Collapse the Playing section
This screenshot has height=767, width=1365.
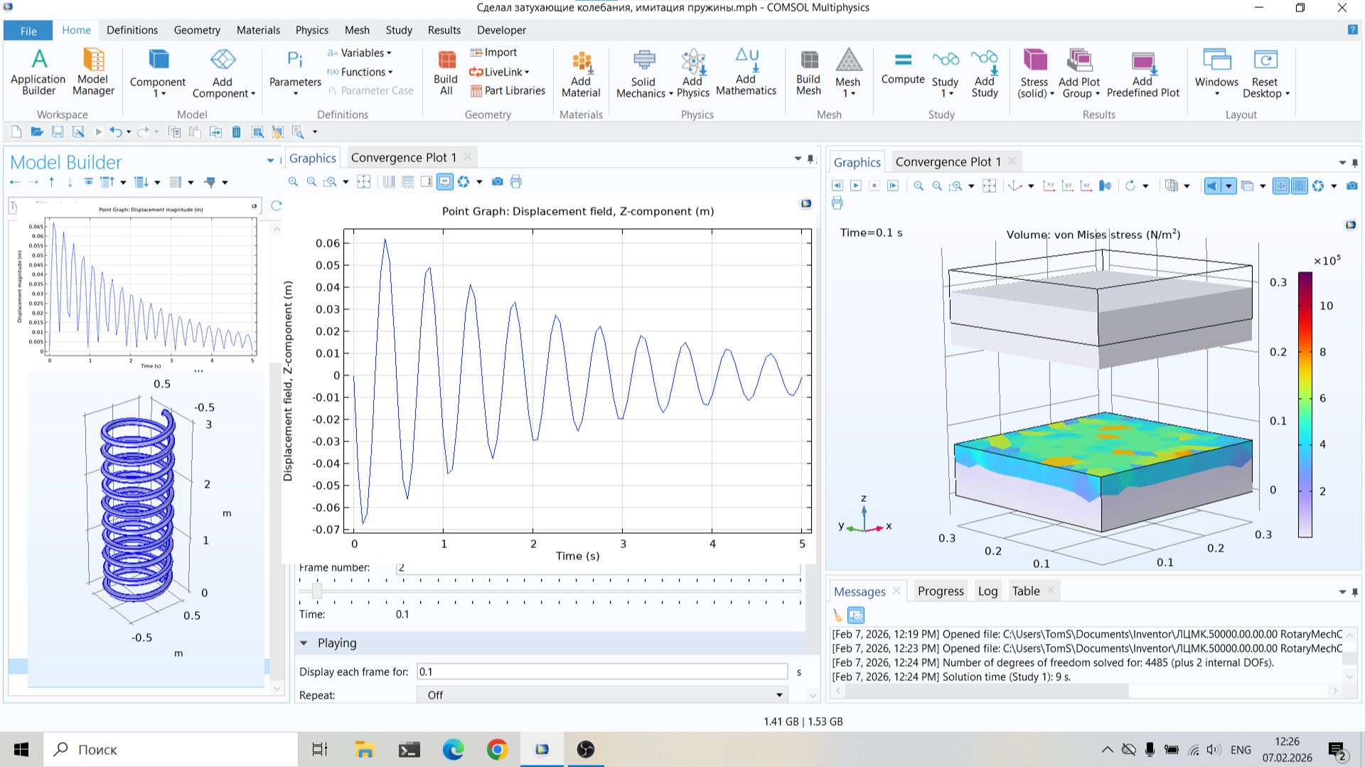coord(304,643)
